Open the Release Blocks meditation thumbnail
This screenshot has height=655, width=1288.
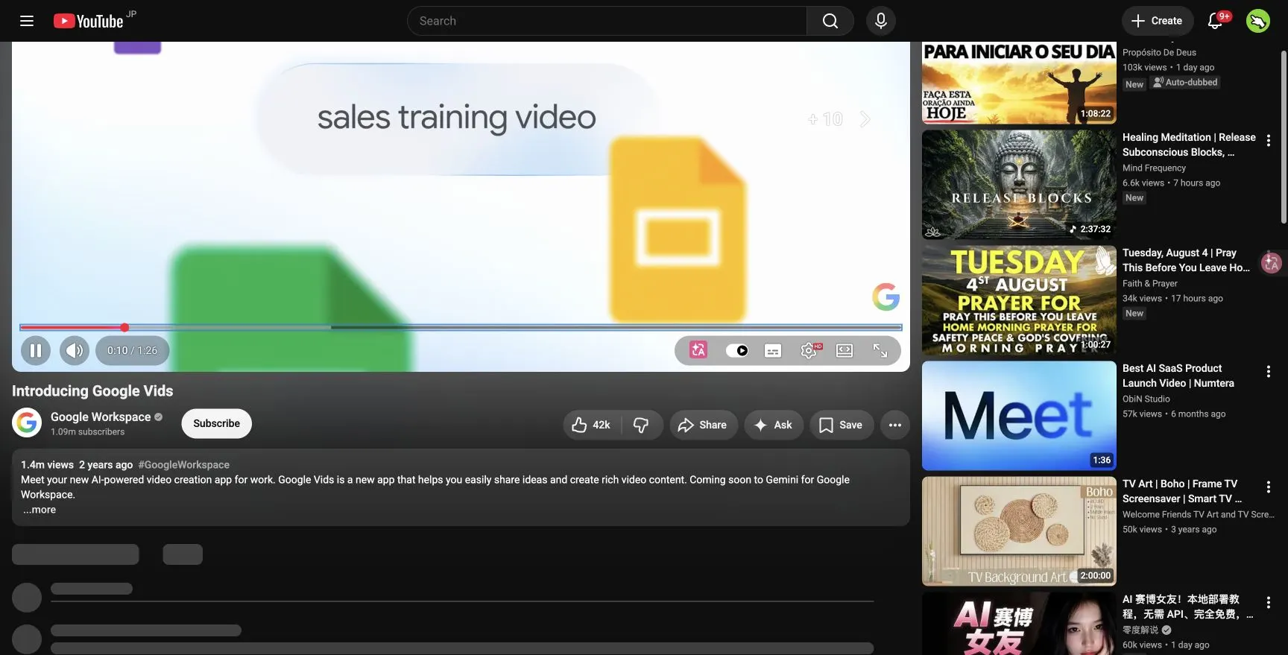coord(1019,185)
